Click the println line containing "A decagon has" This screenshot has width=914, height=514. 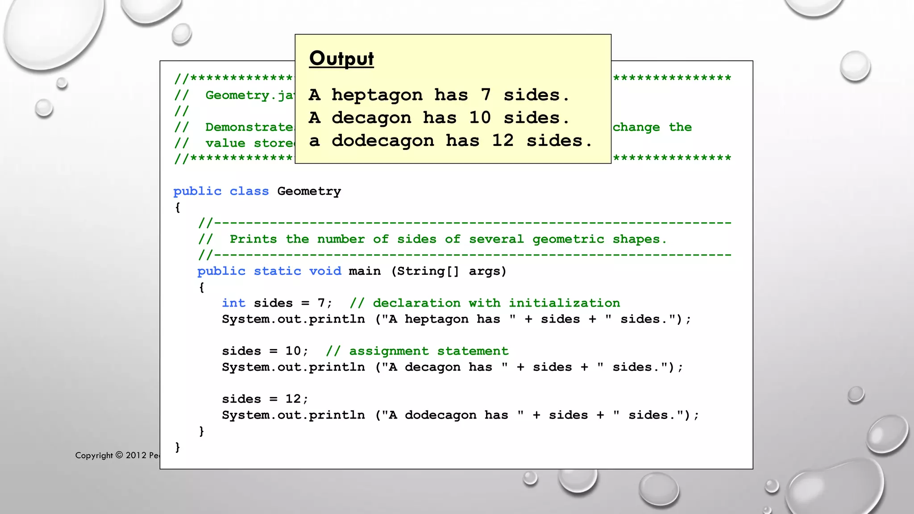click(453, 367)
